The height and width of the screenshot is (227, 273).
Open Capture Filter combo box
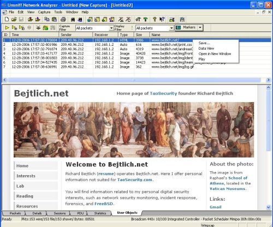tap(94, 28)
